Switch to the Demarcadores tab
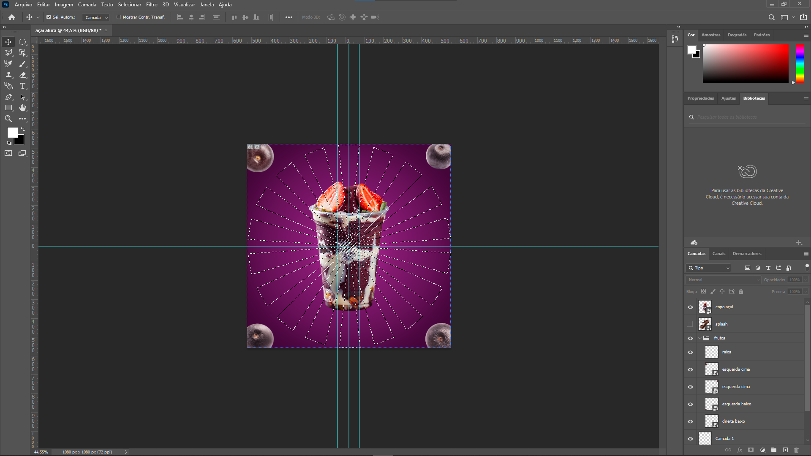This screenshot has width=811, height=456. click(747, 254)
